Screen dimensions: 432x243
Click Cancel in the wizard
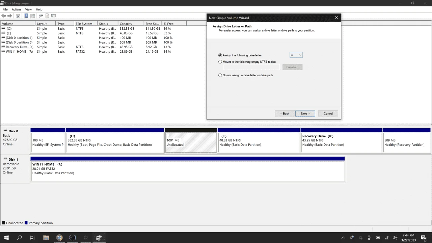point(328,113)
